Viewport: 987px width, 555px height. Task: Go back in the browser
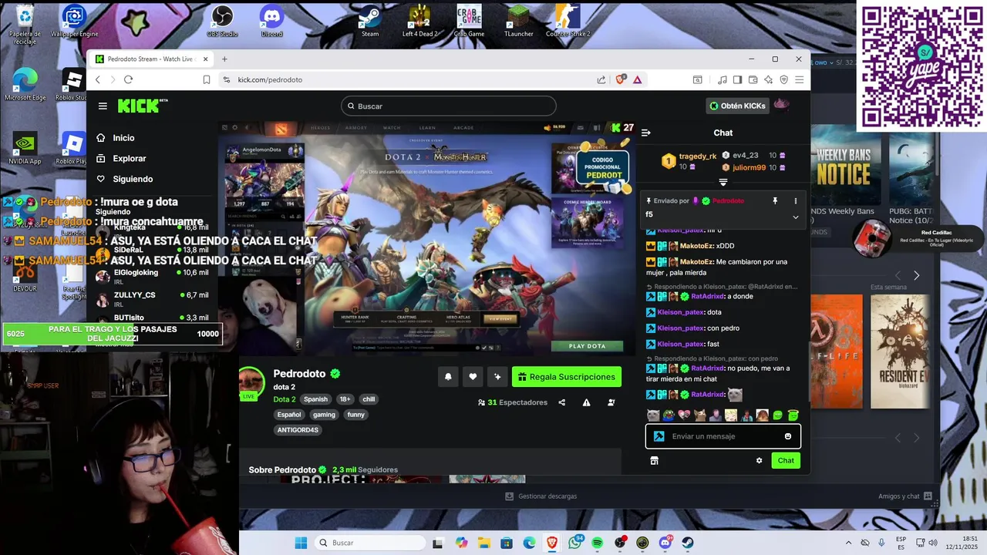click(97, 79)
